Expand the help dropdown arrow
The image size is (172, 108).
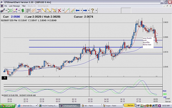click(x=96, y=10)
